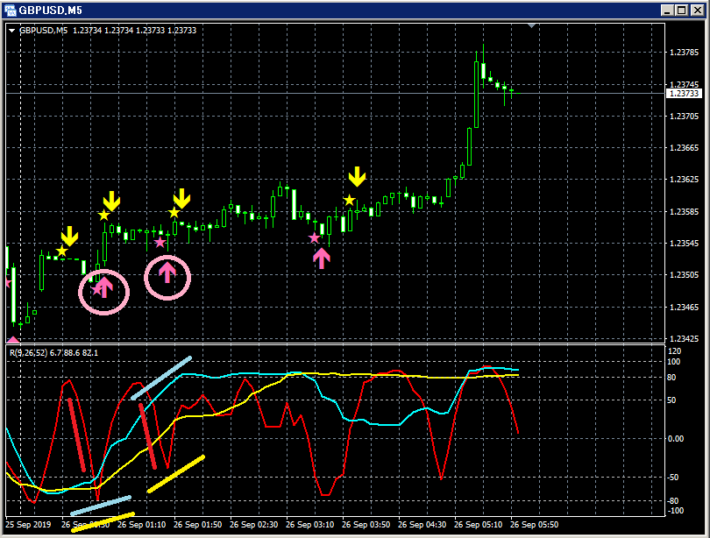The height and width of the screenshot is (538, 710).
Task: Click the time label 26 Sep 01:10
Action: click(141, 525)
